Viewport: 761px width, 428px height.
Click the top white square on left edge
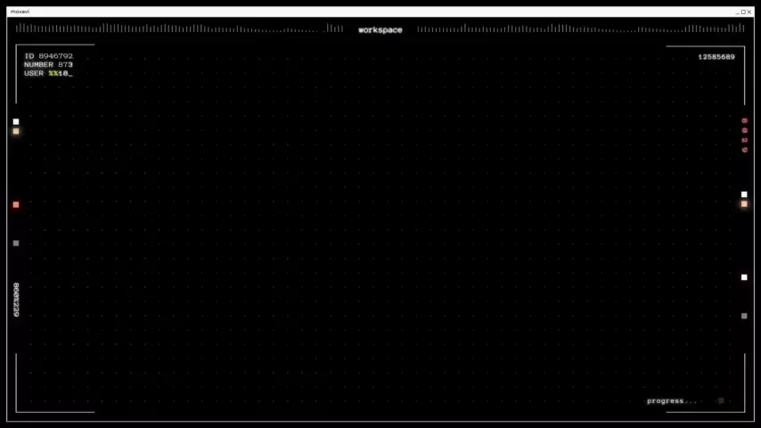(x=15, y=121)
